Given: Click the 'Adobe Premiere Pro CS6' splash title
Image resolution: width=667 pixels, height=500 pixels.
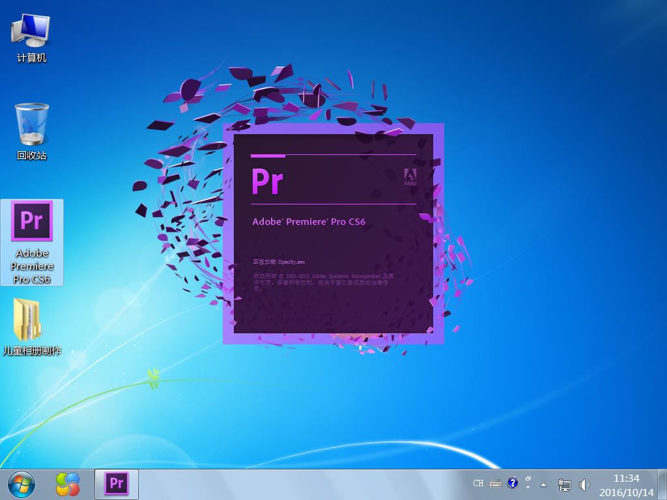Looking at the screenshot, I should (309, 221).
